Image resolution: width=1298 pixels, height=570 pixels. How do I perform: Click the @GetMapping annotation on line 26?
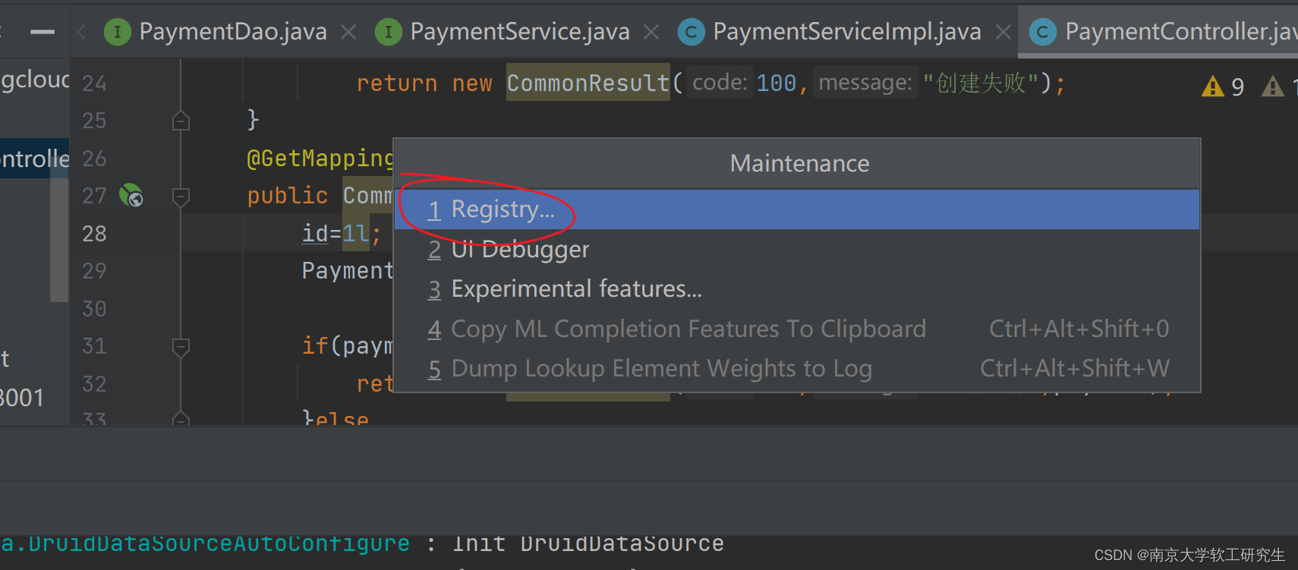[320, 158]
